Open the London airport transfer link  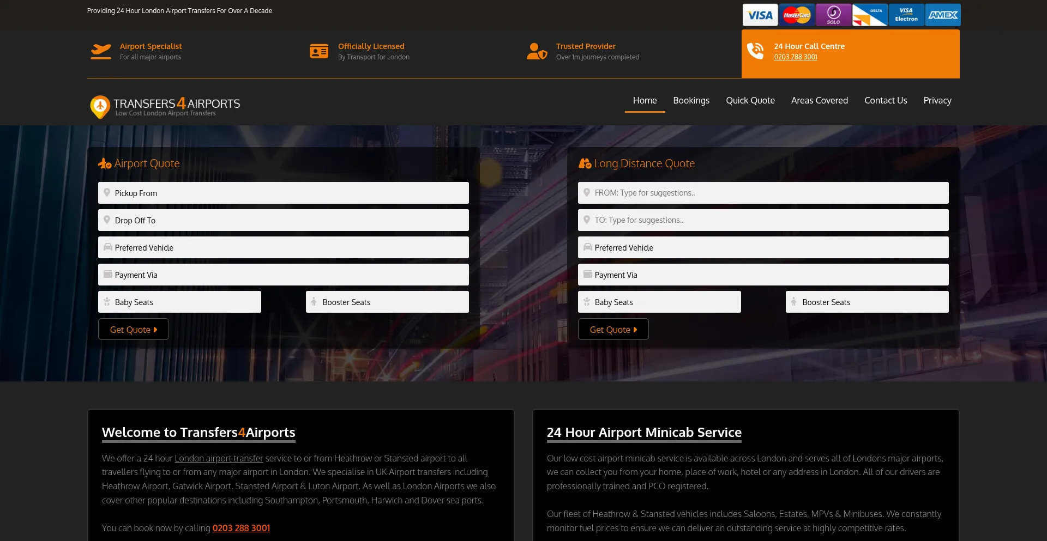[219, 458]
